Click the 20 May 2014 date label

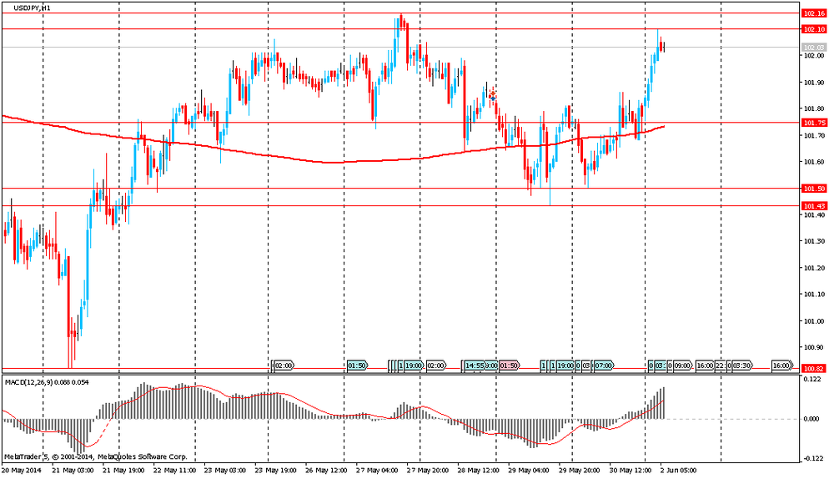pos(22,471)
